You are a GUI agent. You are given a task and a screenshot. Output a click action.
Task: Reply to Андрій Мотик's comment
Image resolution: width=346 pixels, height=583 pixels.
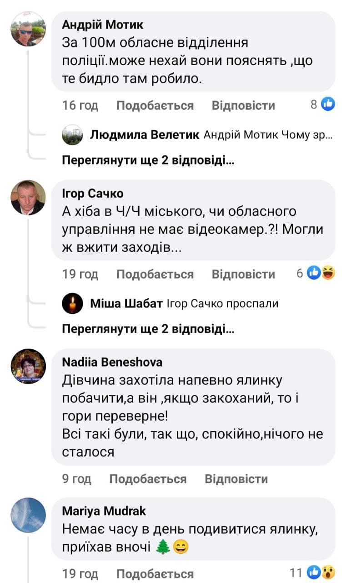tap(243, 106)
